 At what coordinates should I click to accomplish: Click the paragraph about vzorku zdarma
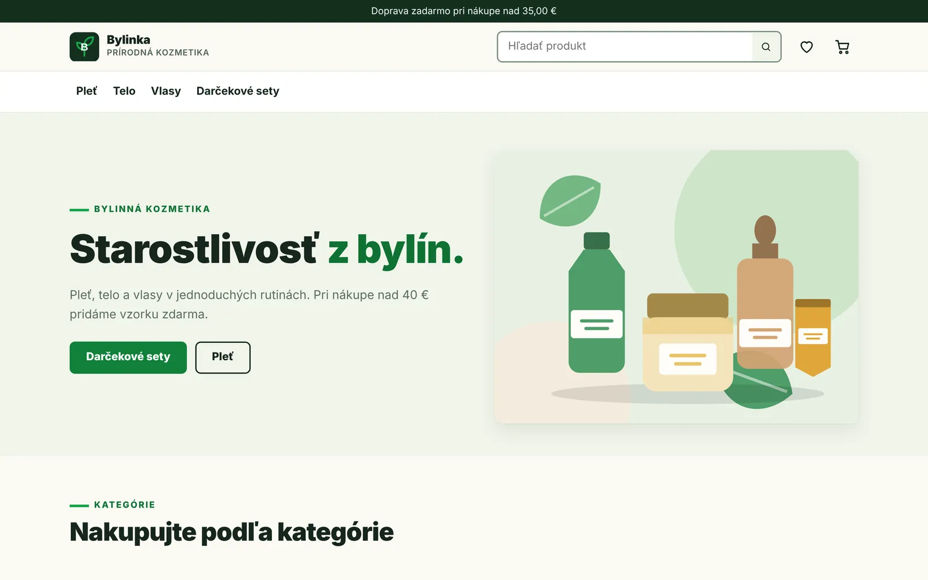point(249,304)
